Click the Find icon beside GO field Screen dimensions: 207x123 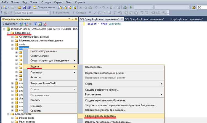(194, 7)
